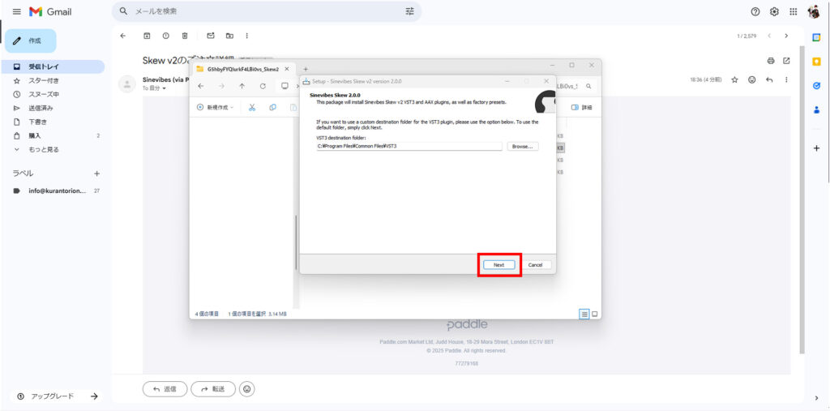The width and height of the screenshot is (830, 411).
Task: Toggle the 詳細 details pane in Explorer
Action: [581, 107]
